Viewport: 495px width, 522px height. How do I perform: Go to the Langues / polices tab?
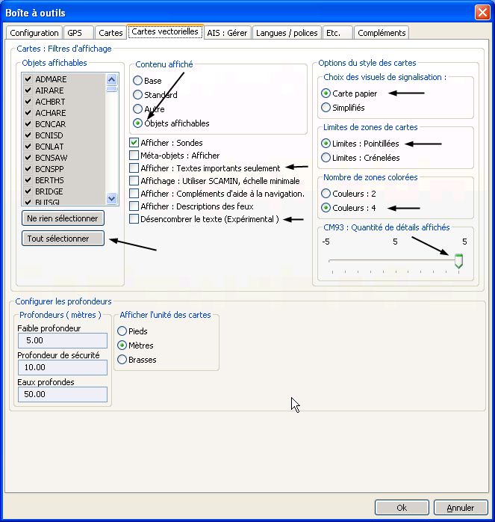coord(287,33)
